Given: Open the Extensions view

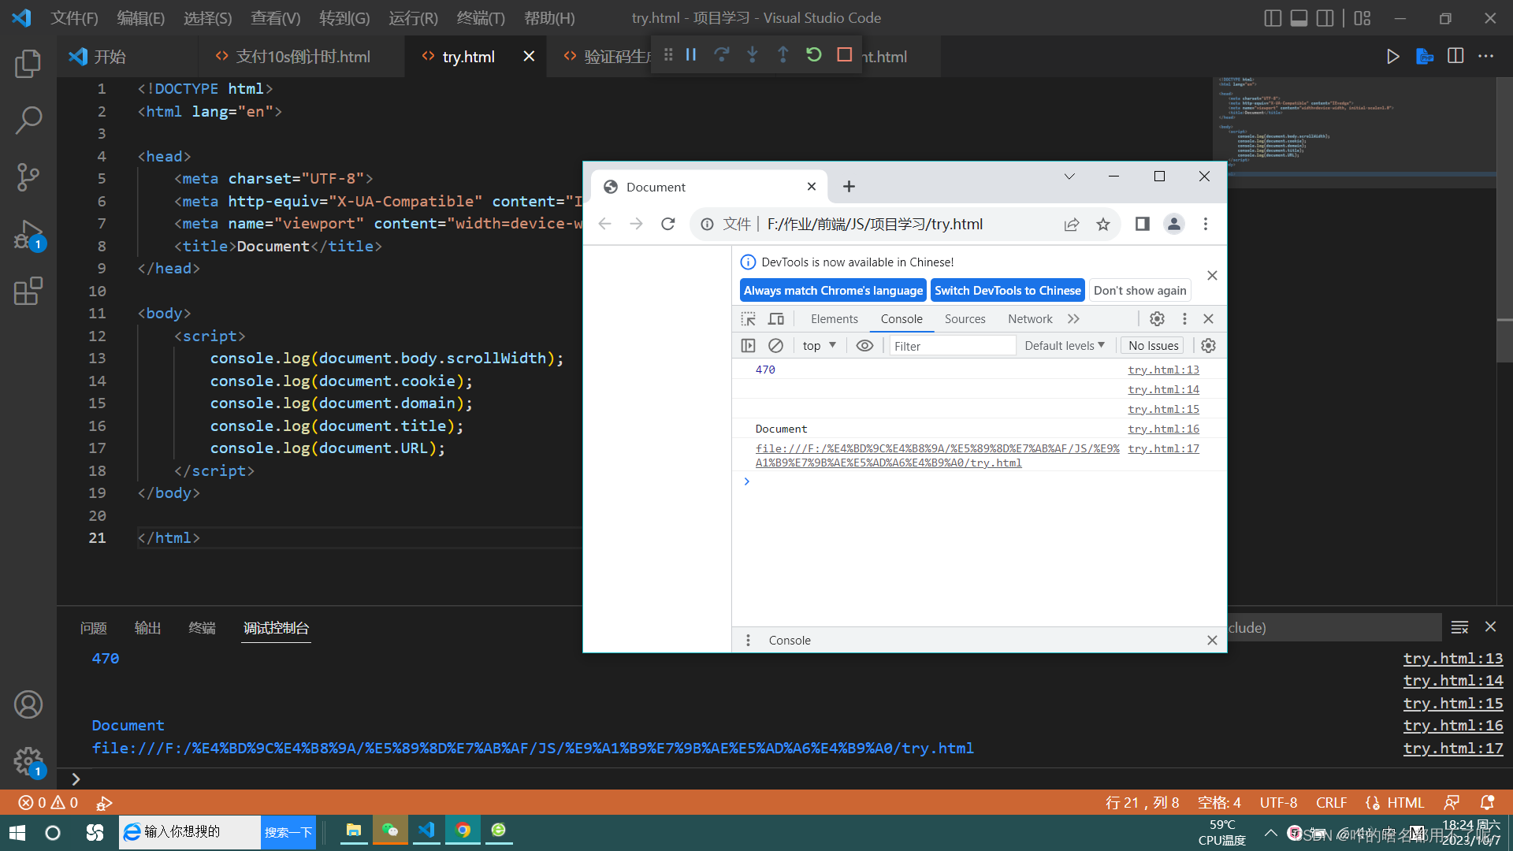Looking at the screenshot, I should point(28,291).
